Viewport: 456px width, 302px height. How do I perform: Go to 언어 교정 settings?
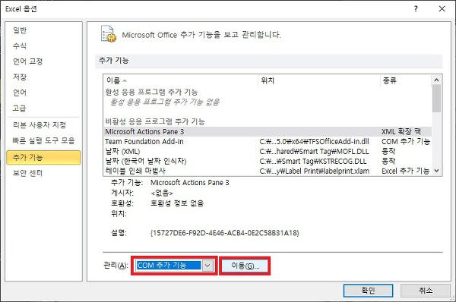(28, 61)
